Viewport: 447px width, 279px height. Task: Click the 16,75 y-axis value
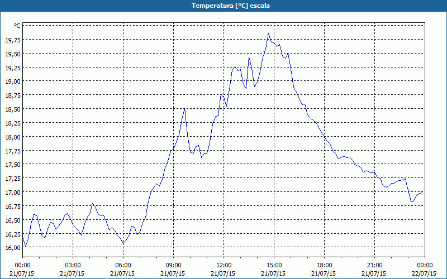[13, 206]
